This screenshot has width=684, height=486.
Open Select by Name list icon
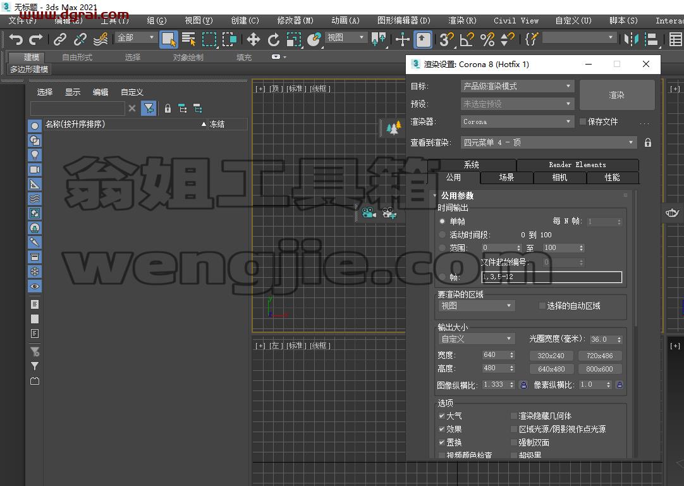pyautogui.click(x=188, y=39)
